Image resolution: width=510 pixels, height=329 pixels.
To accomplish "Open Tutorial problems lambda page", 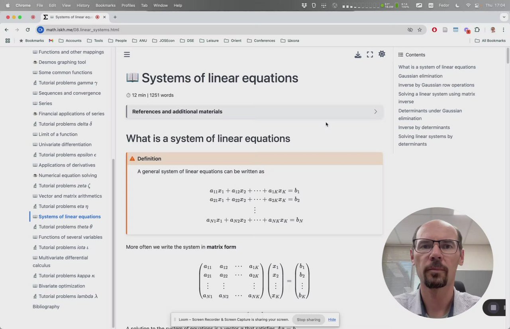I will coord(65,296).
